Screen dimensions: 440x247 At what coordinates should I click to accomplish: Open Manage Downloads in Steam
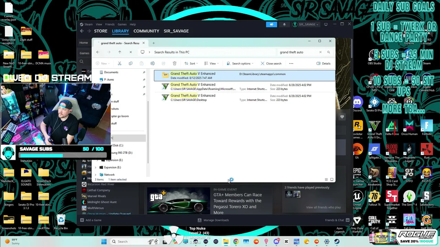coord(213,220)
